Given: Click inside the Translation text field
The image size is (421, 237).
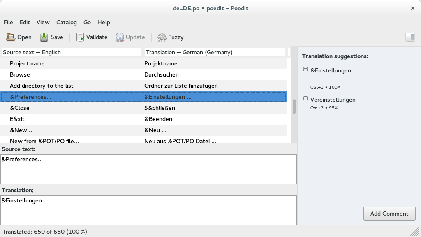Looking at the screenshot, I should [148, 210].
